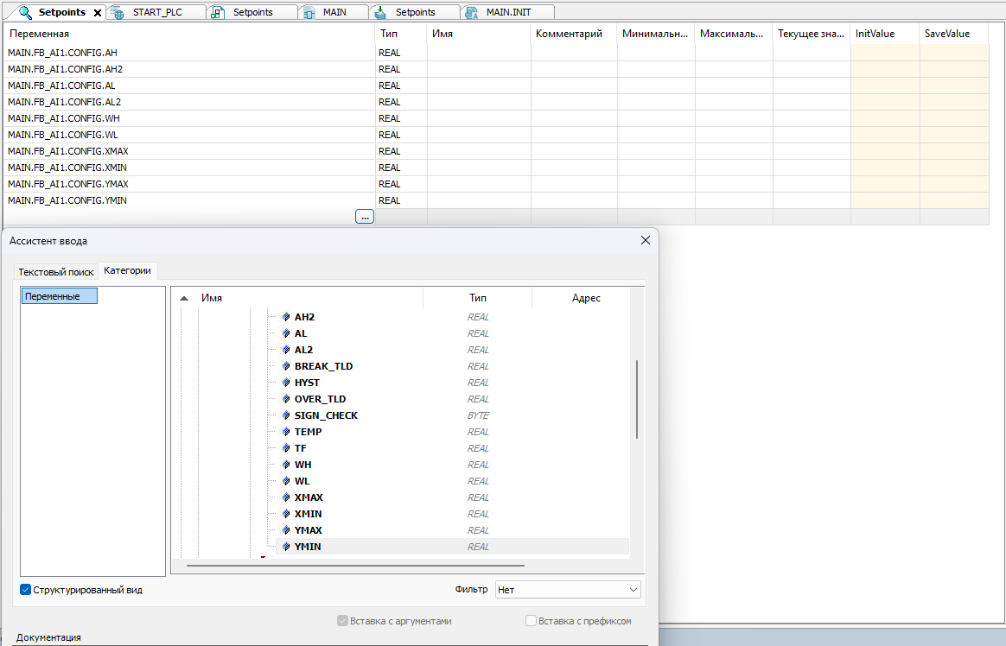Click the vertical scrollbar in variable list

[638, 399]
